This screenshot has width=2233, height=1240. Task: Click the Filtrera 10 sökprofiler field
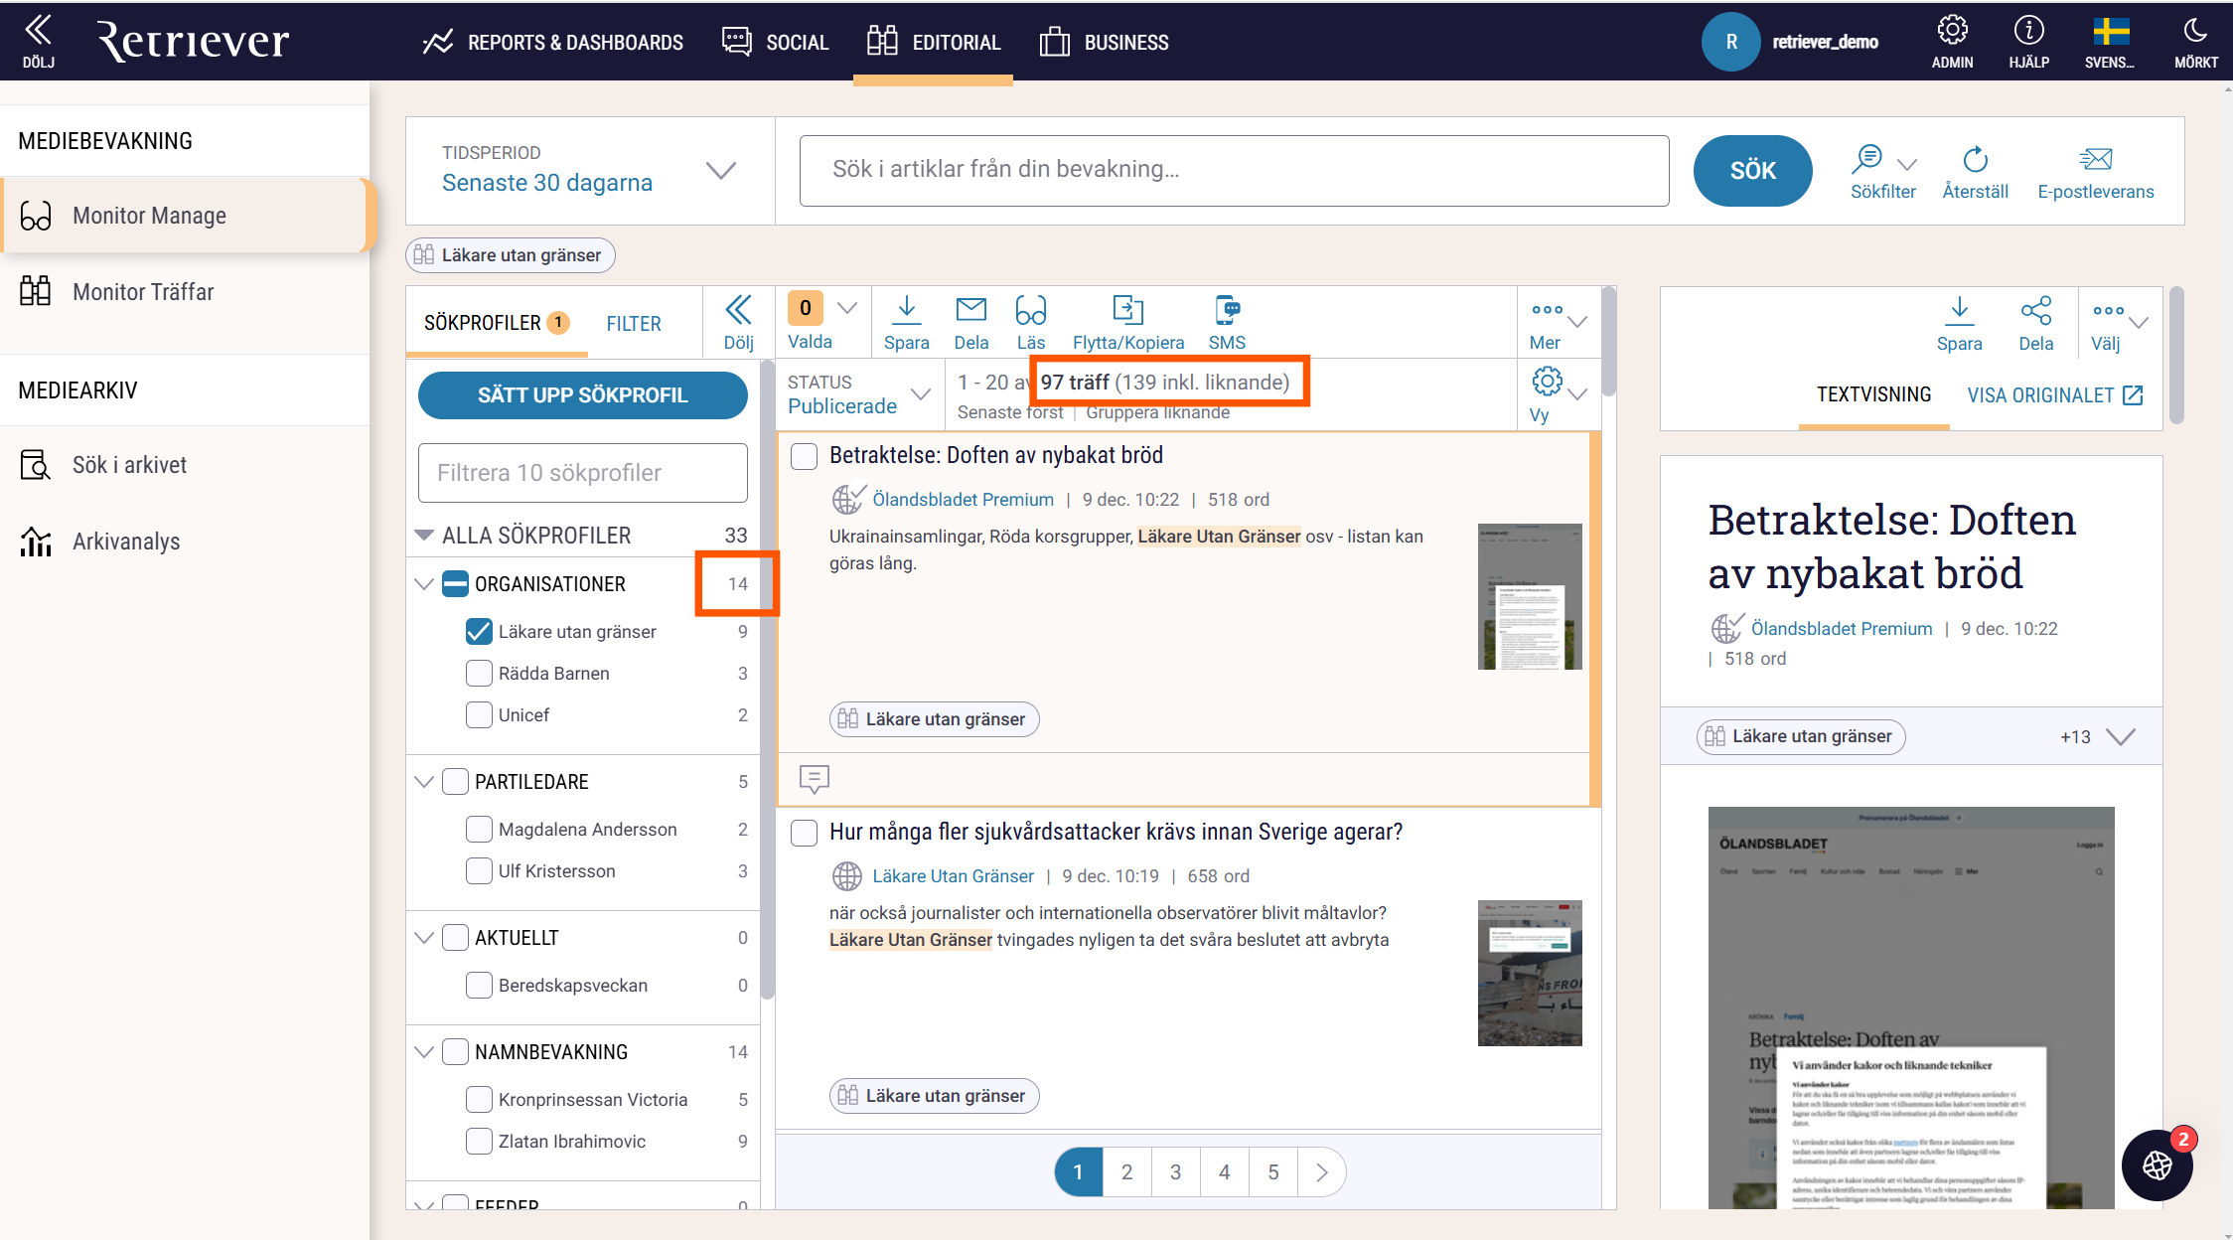click(x=582, y=472)
